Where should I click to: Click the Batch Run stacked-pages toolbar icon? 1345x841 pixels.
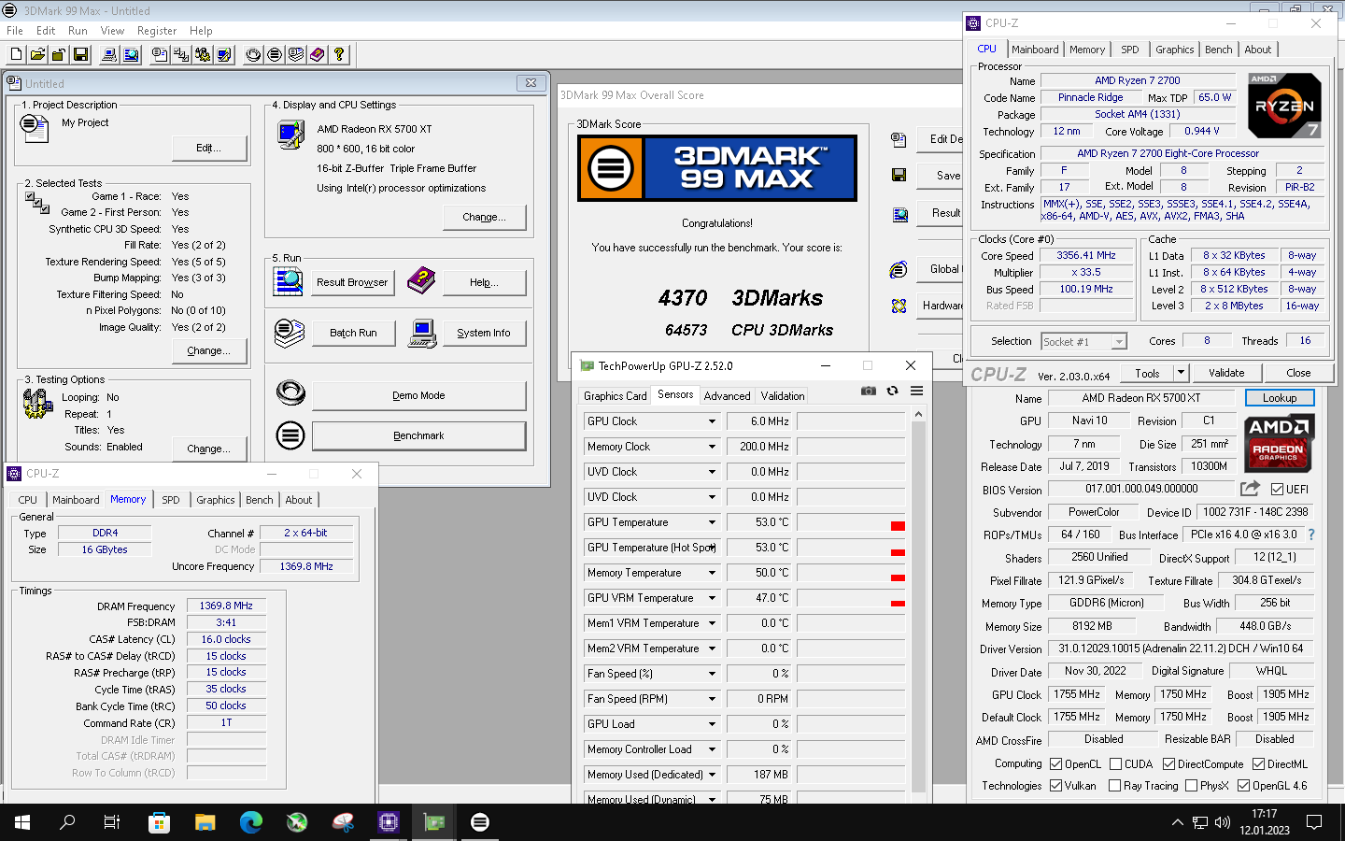(x=296, y=55)
